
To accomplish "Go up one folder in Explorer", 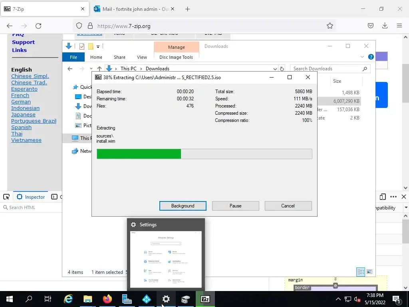I will click(x=99, y=69).
